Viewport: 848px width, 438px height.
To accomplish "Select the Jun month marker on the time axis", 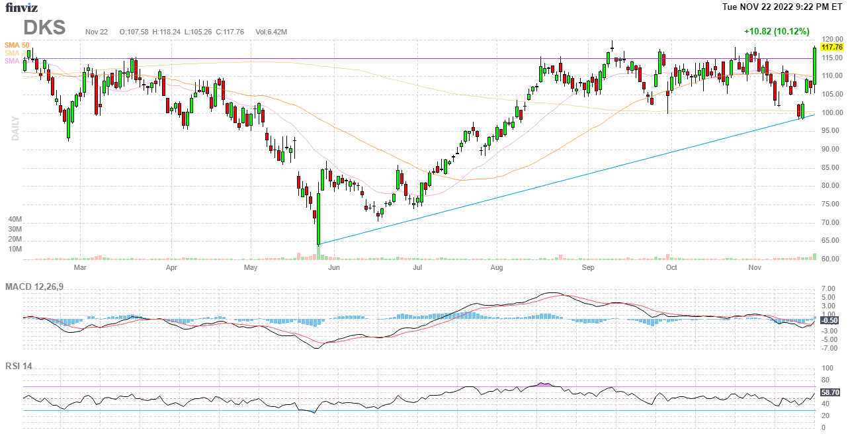I will coord(334,268).
